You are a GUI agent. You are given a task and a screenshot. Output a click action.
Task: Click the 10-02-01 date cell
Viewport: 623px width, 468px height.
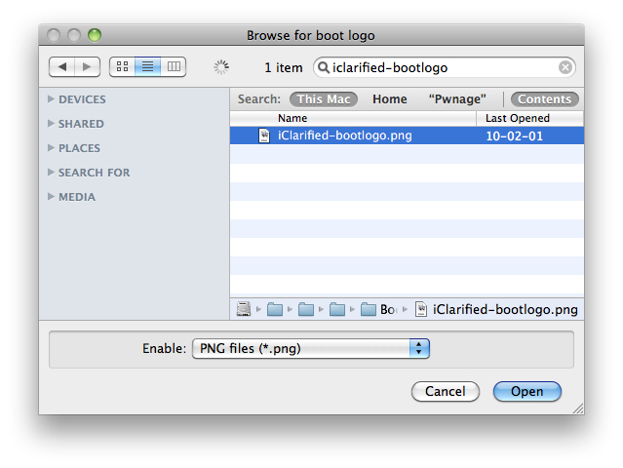(x=514, y=136)
